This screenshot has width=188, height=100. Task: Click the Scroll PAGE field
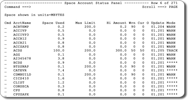pyautogui.click(x=173, y=7)
